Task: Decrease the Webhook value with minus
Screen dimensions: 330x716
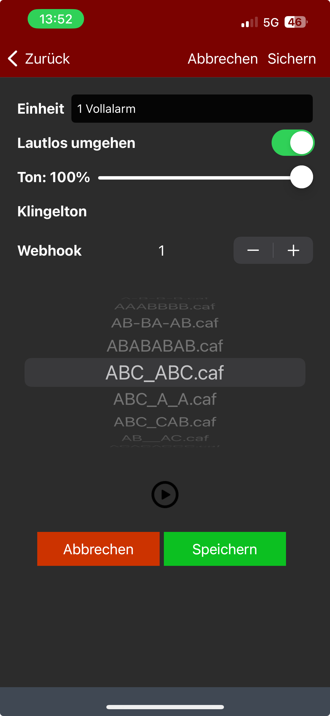Action: pos(253,250)
